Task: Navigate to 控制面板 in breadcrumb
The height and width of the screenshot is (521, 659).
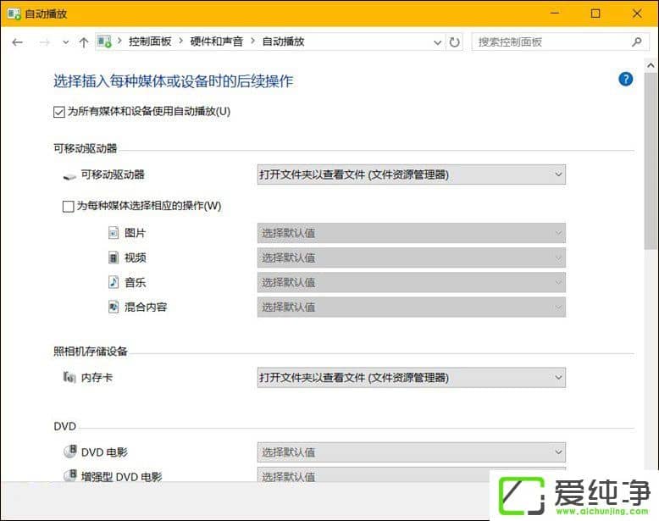Action: [x=149, y=42]
